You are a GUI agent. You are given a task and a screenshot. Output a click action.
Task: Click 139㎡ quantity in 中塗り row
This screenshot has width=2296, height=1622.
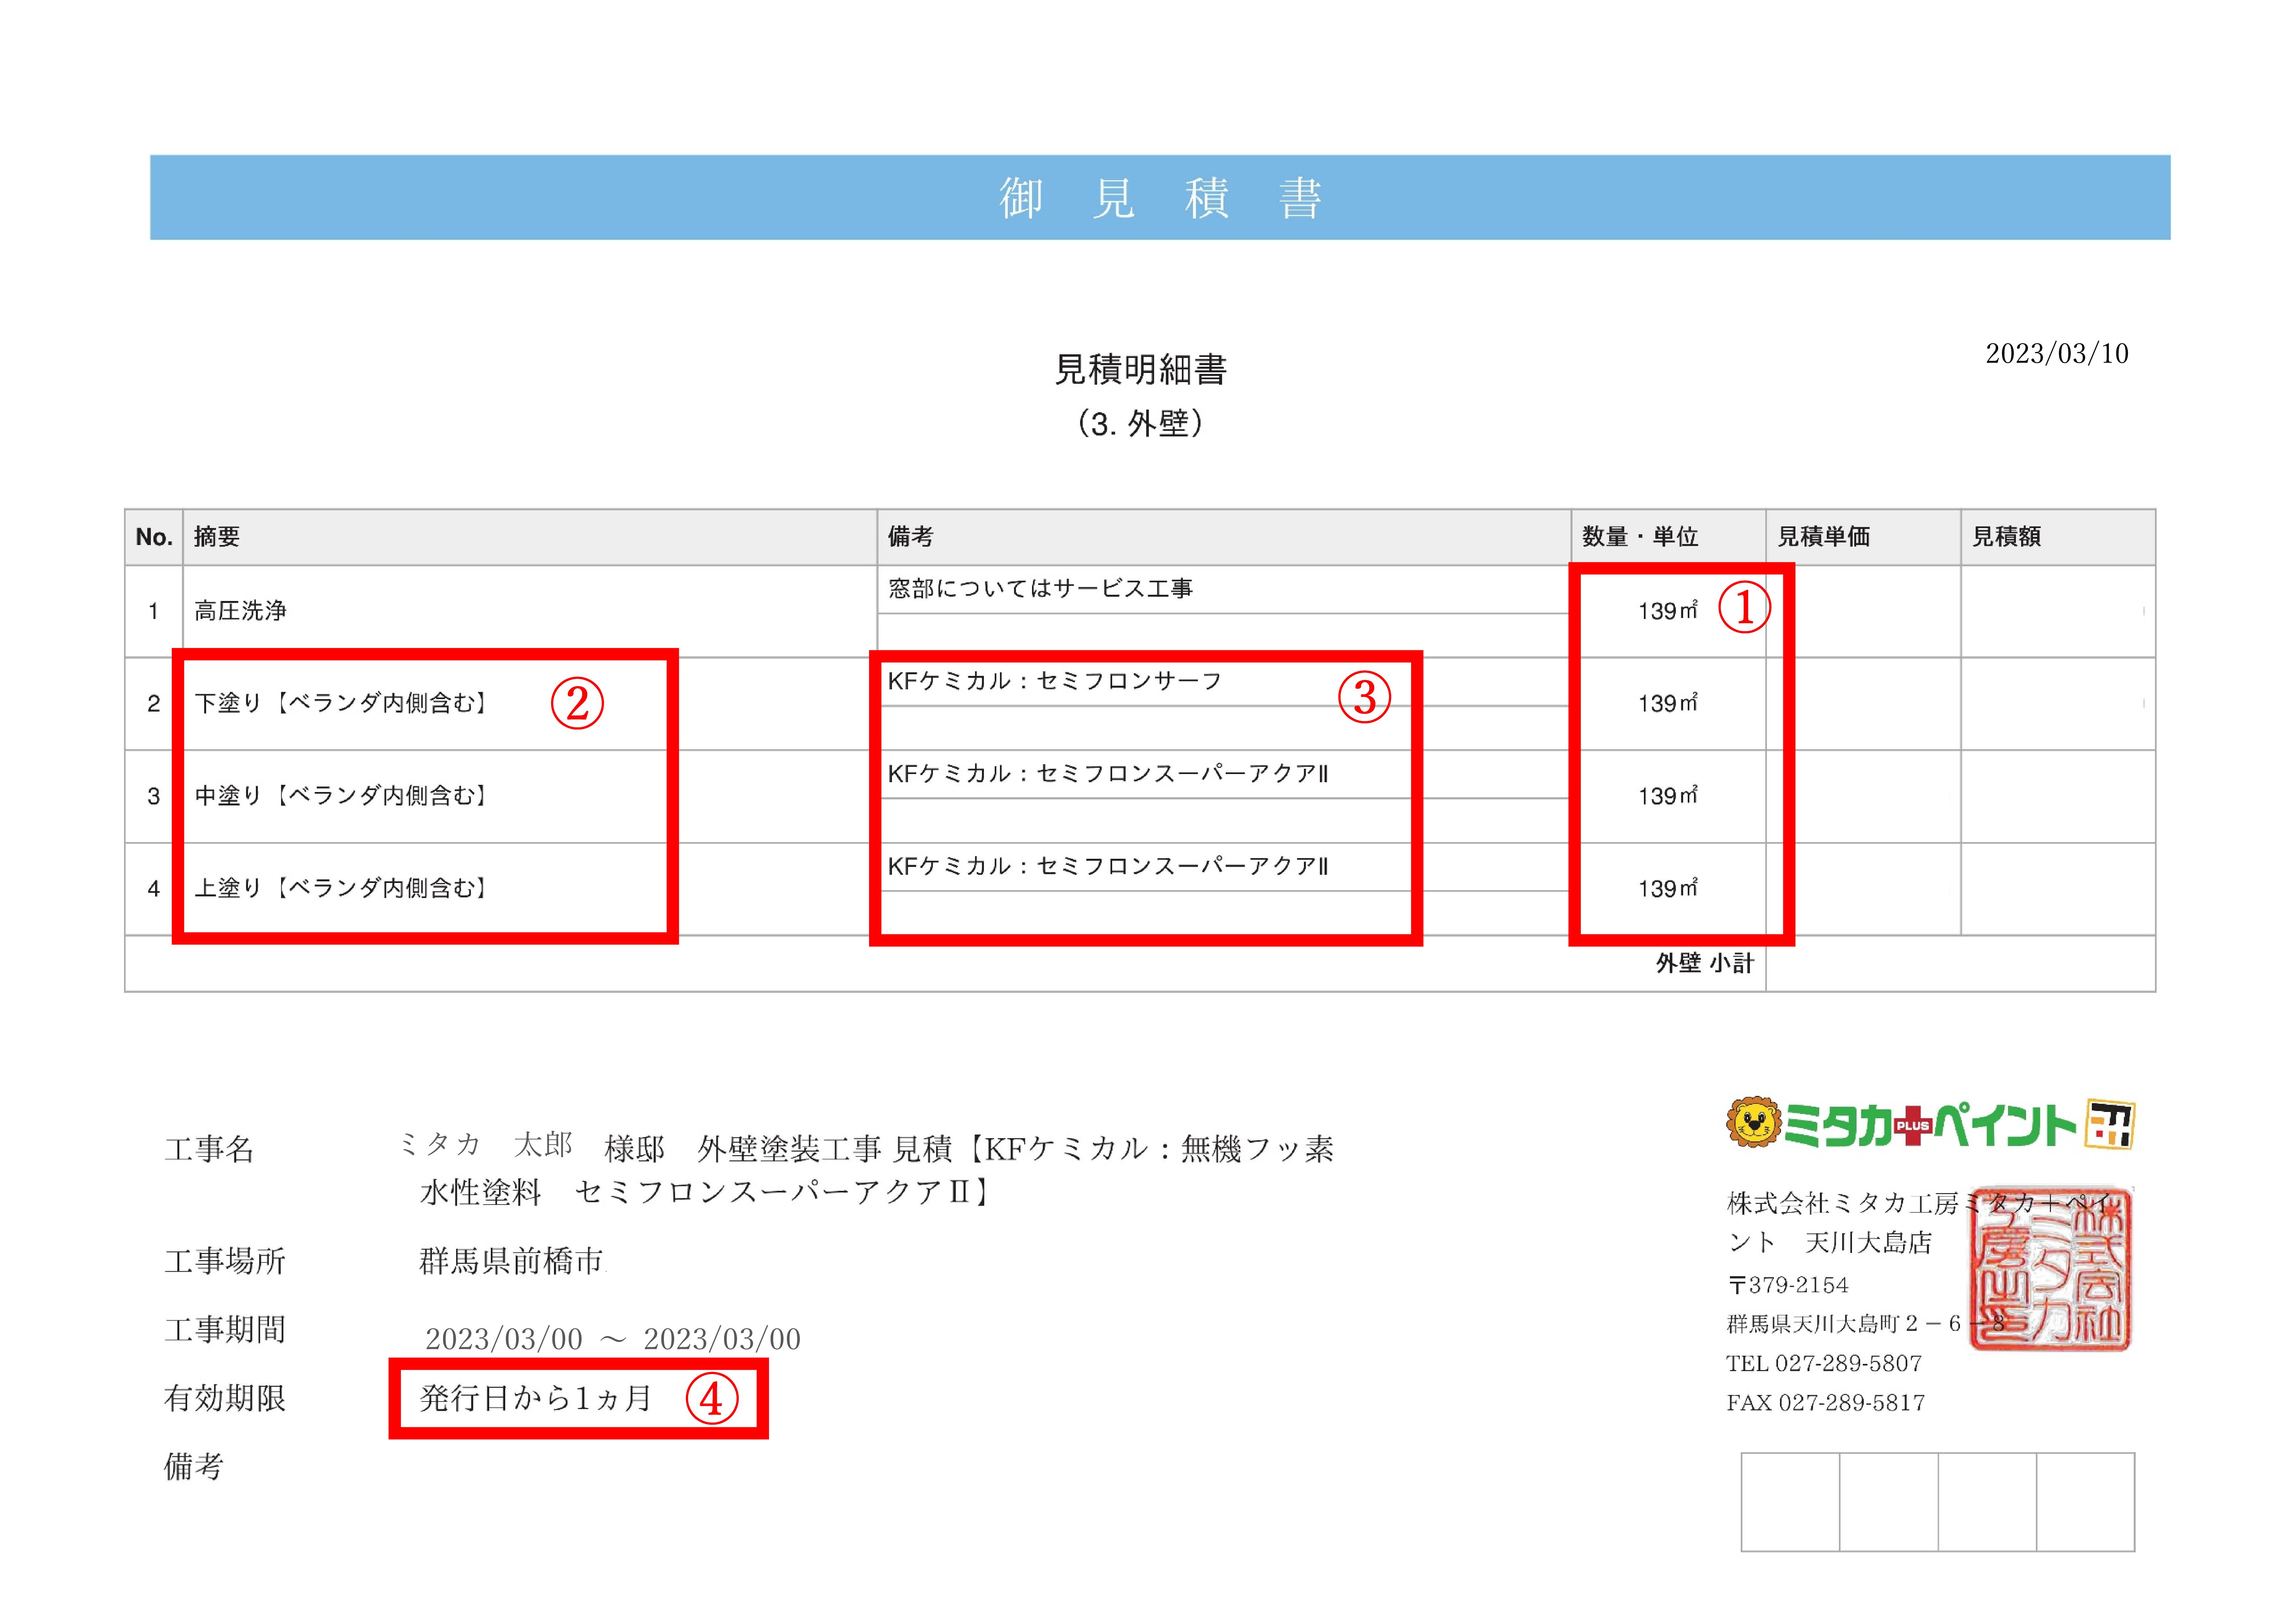(1668, 796)
